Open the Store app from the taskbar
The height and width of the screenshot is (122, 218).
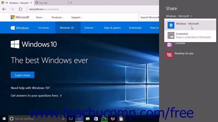click(x=96, y=119)
